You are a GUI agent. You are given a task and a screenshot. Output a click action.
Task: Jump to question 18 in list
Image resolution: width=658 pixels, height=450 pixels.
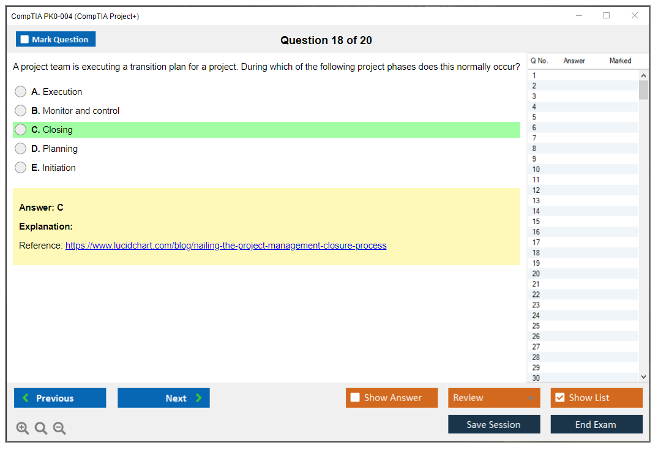[536, 253]
